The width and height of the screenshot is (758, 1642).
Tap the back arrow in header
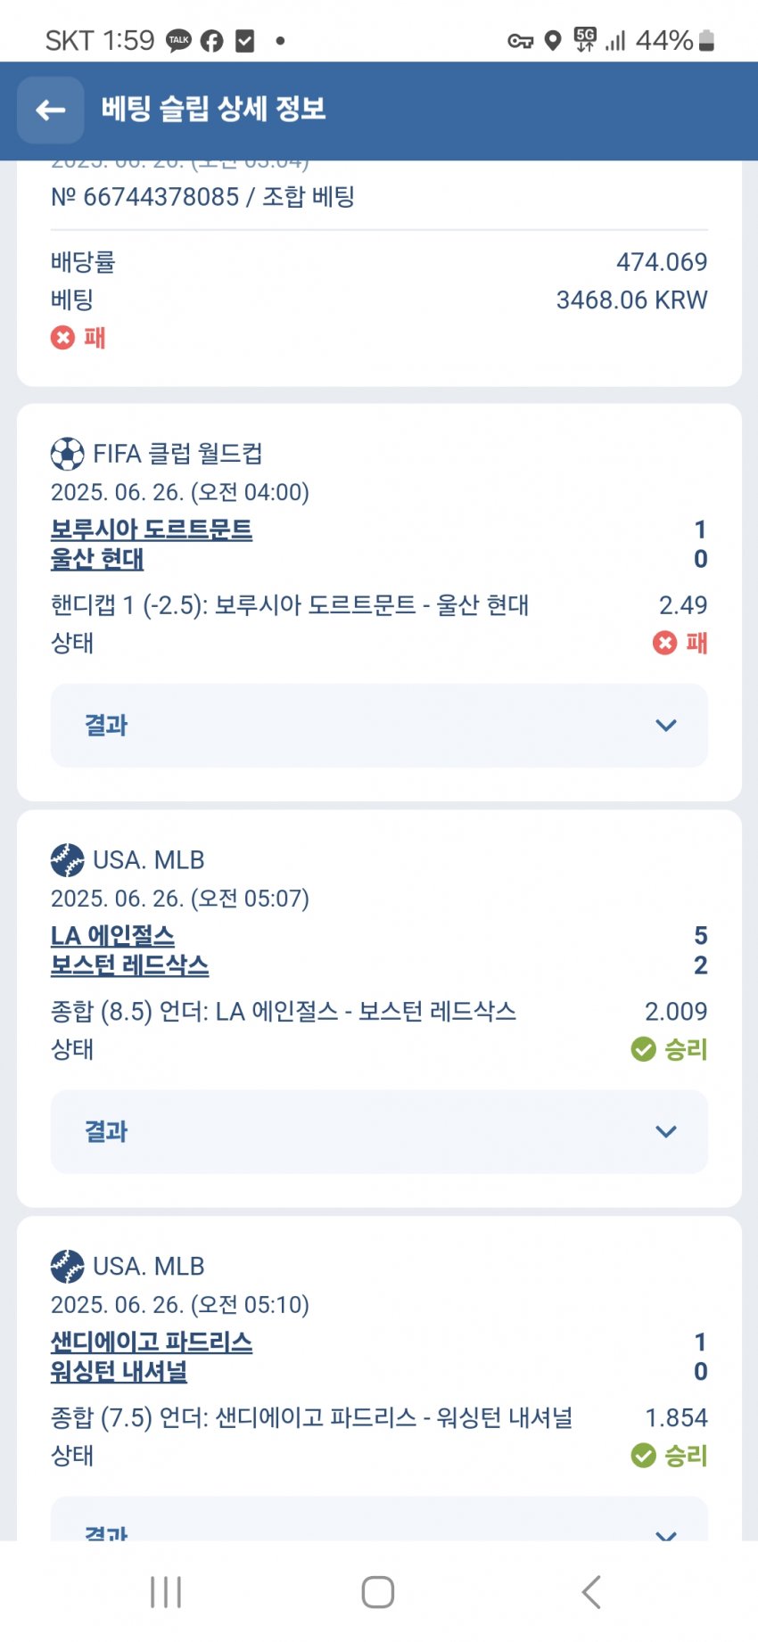51,110
